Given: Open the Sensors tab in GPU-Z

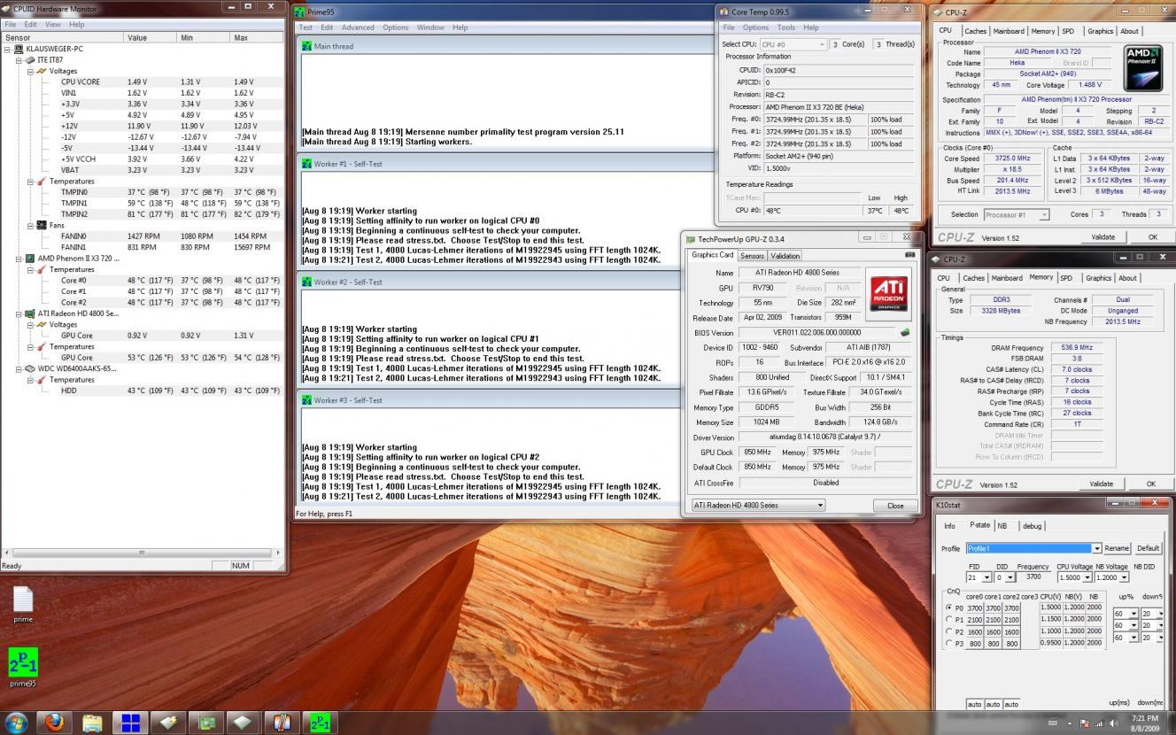Looking at the screenshot, I should (753, 256).
